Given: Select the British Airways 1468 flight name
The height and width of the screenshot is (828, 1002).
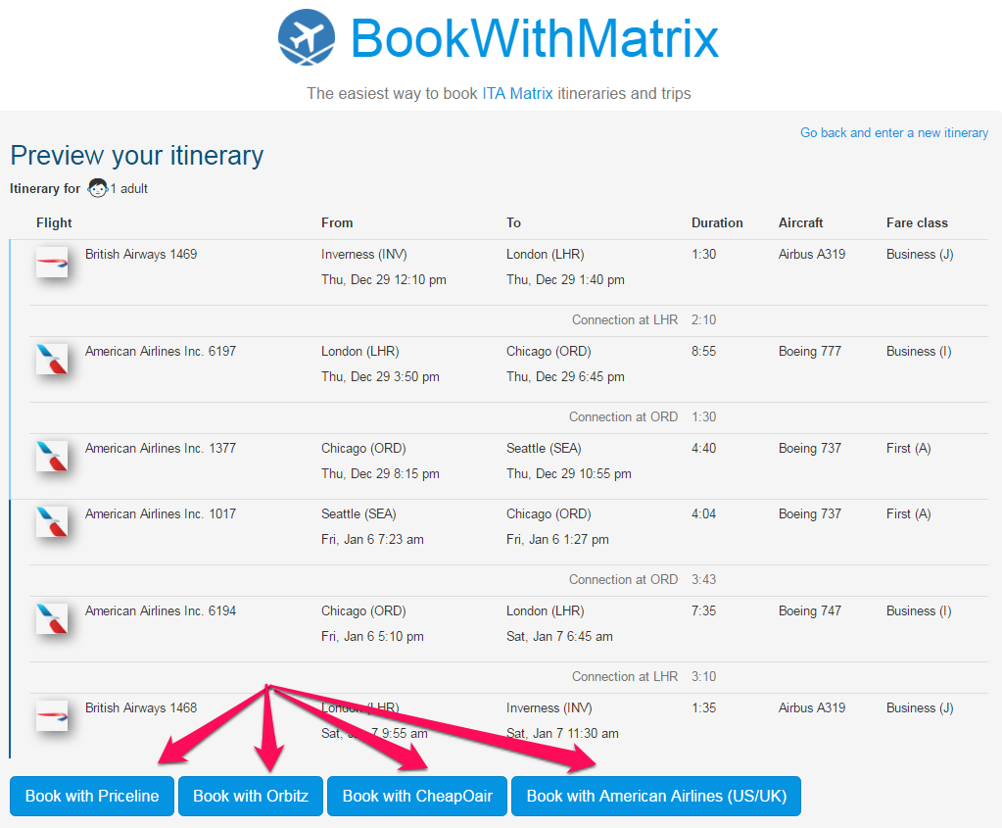Looking at the screenshot, I should pos(141,707).
